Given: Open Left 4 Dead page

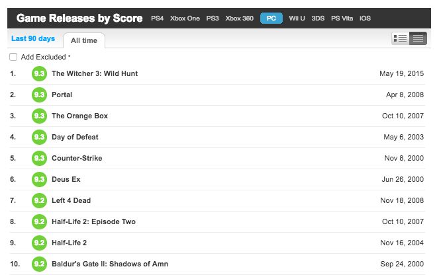Looking at the screenshot, I should pos(71,200).
